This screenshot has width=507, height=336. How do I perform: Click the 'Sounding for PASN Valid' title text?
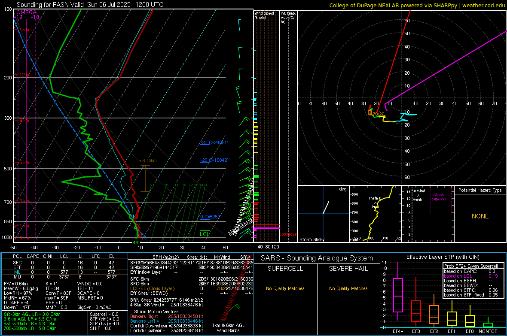point(50,5)
